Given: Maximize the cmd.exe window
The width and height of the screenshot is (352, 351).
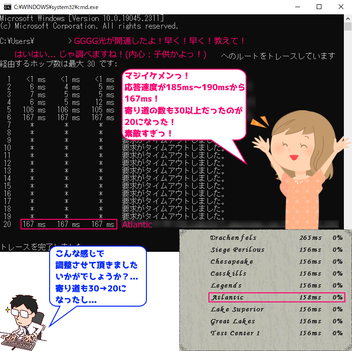Looking at the screenshot, I should (x=319, y=7).
